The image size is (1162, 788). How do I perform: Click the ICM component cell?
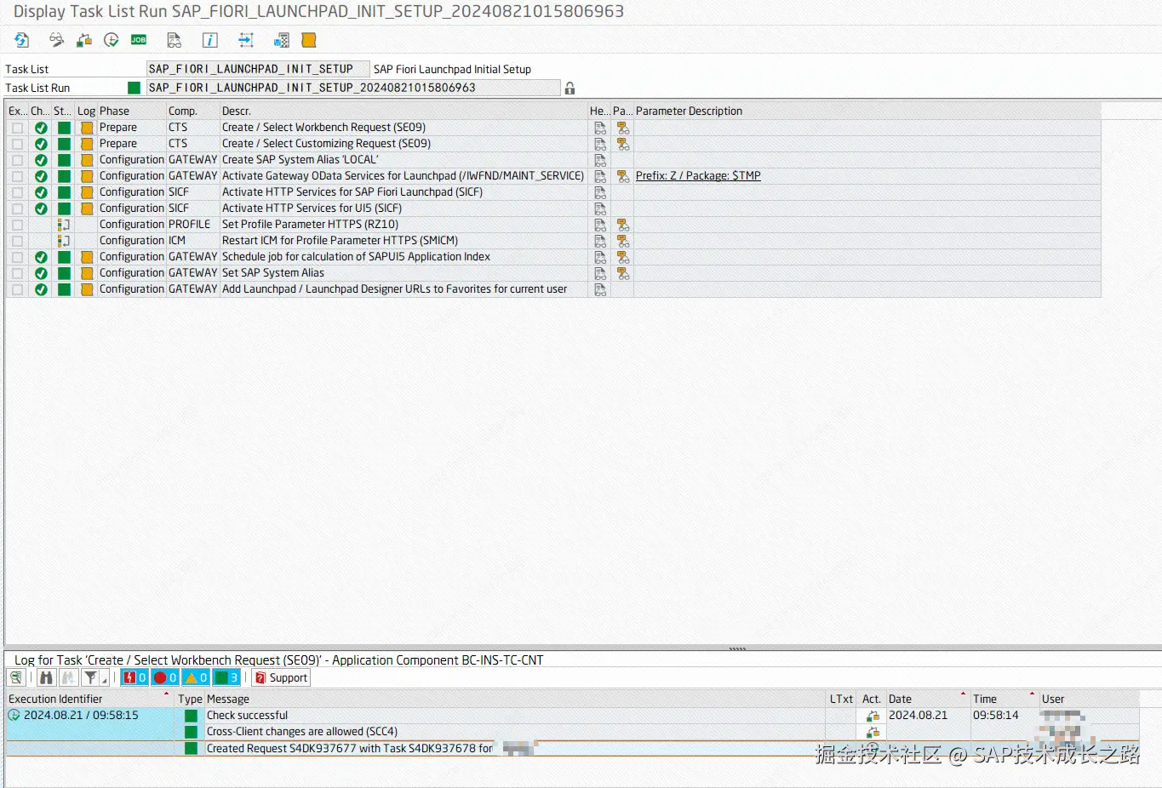[x=192, y=241]
